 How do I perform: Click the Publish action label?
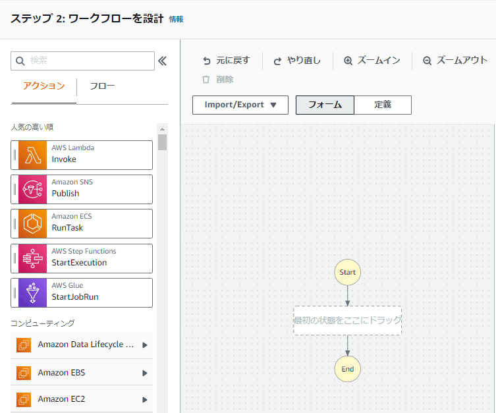click(65, 194)
